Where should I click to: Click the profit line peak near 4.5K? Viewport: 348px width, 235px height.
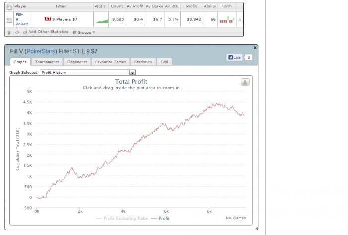(218, 103)
